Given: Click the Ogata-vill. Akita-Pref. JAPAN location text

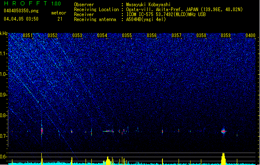Looking at the screenshot, I should point(184,9).
